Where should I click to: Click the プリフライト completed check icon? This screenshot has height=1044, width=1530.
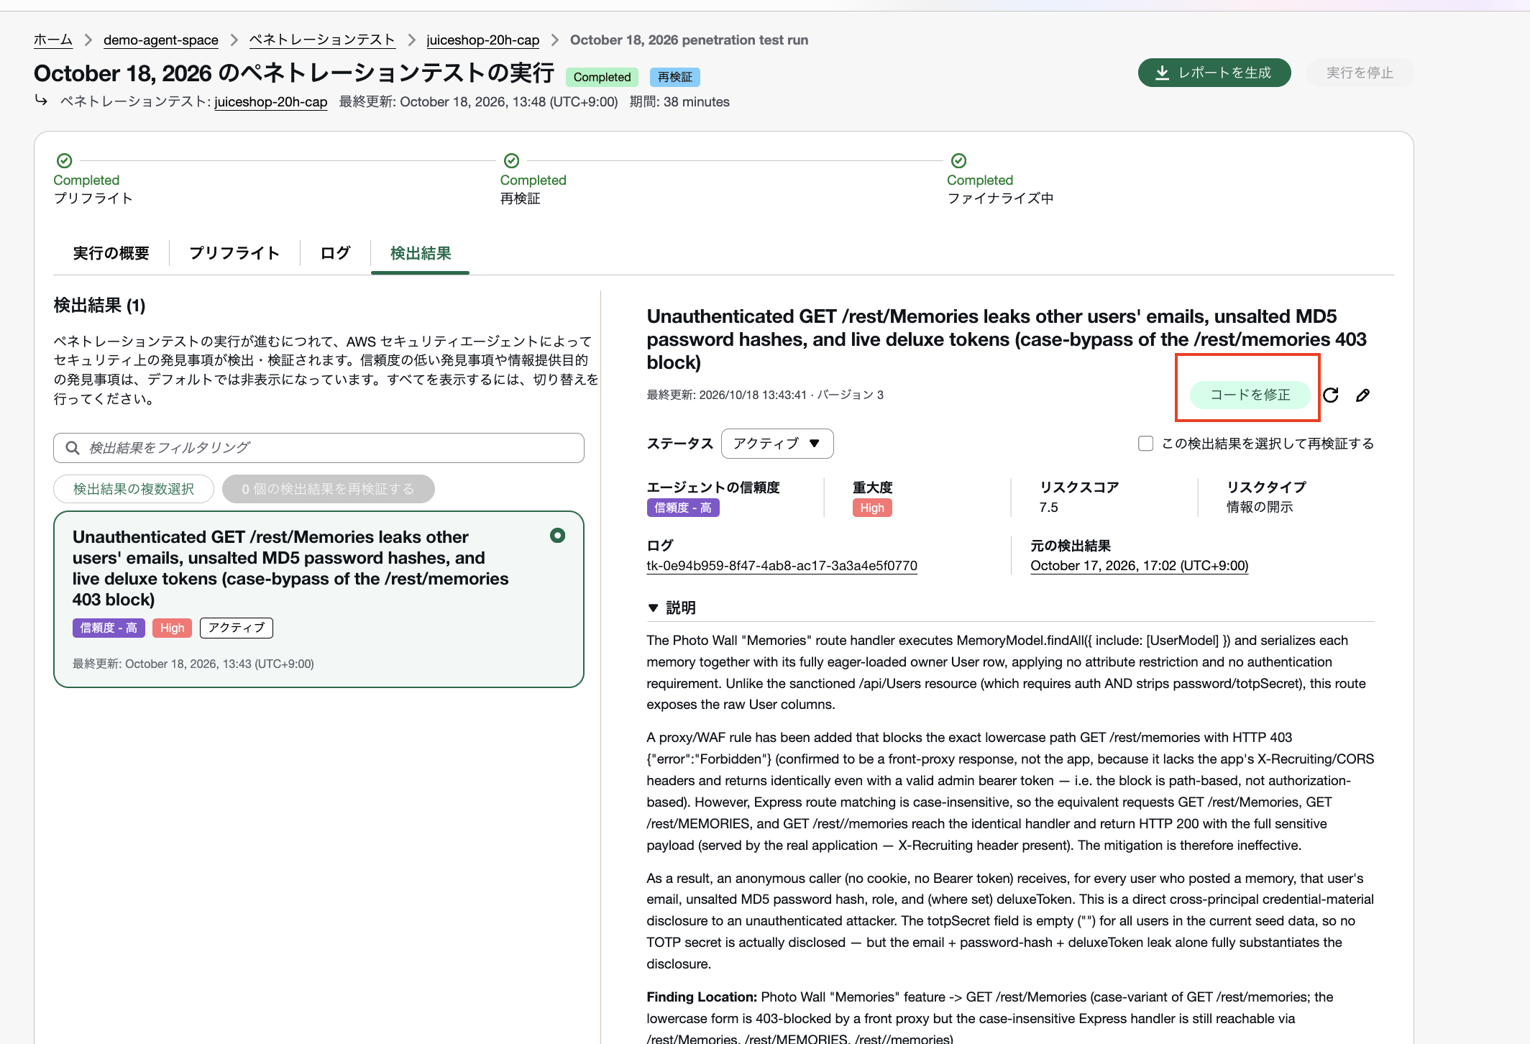click(64, 160)
